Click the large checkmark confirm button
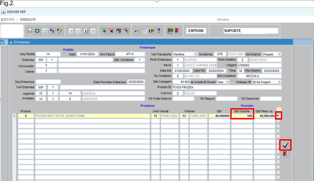This screenshot has height=181, width=314. pos(285,145)
